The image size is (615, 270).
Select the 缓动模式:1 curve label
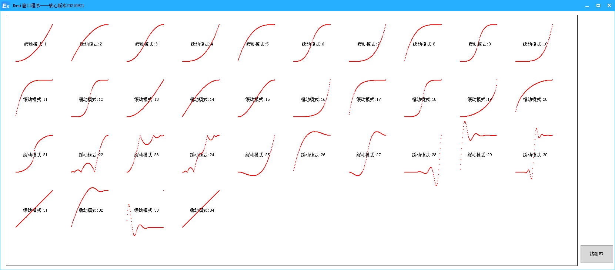[x=36, y=44]
